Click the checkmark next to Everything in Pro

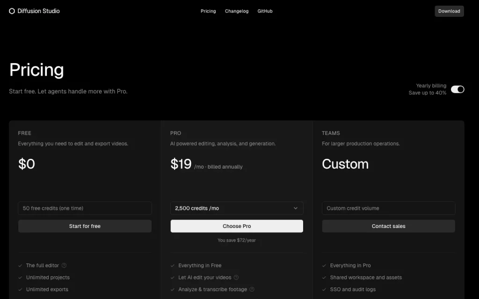click(x=324, y=265)
